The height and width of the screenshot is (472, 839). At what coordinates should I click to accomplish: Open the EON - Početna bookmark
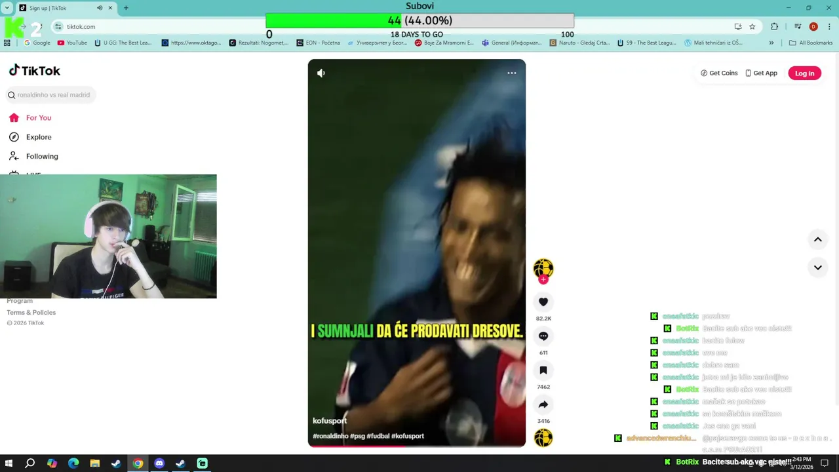tap(319, 43)
